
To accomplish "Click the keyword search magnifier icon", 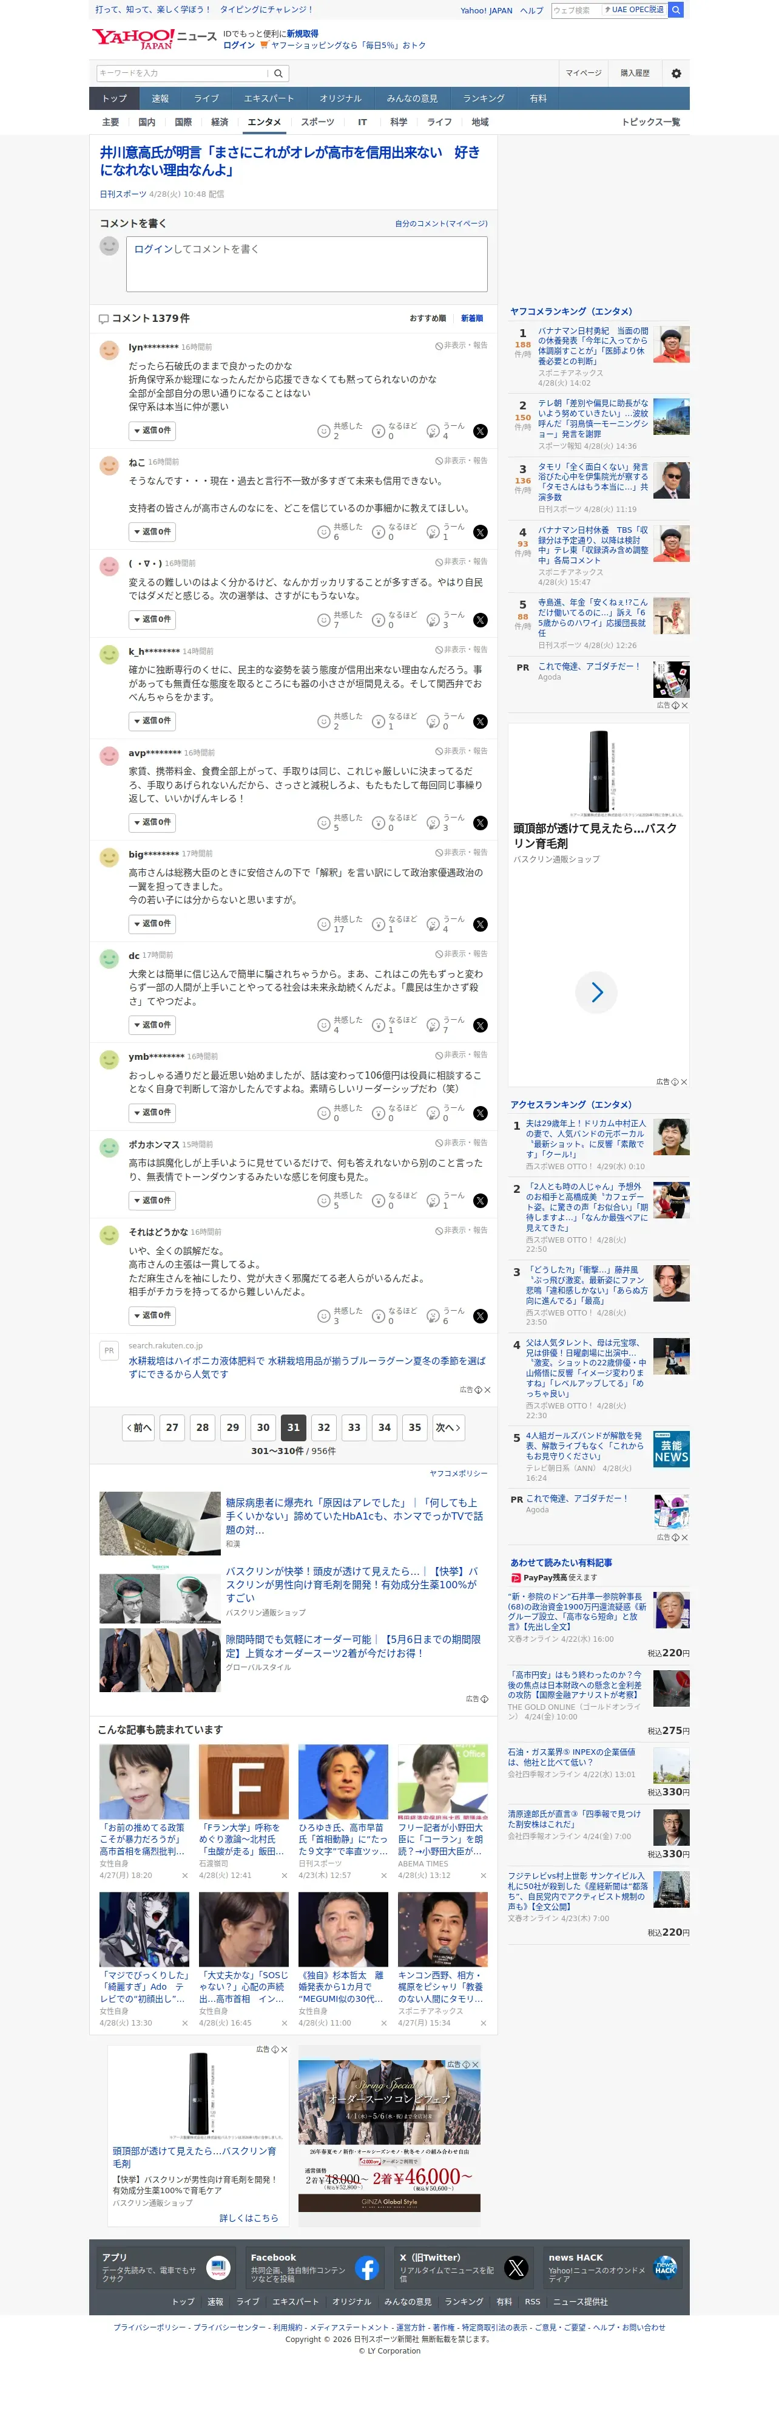I will 278,73.
